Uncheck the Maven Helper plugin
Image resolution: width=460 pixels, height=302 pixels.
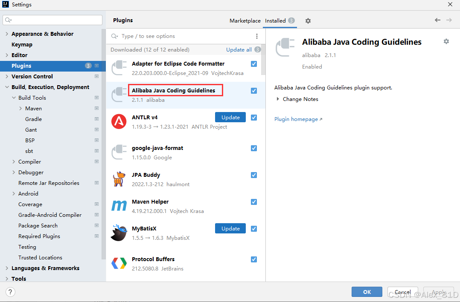tap(254, 202)
